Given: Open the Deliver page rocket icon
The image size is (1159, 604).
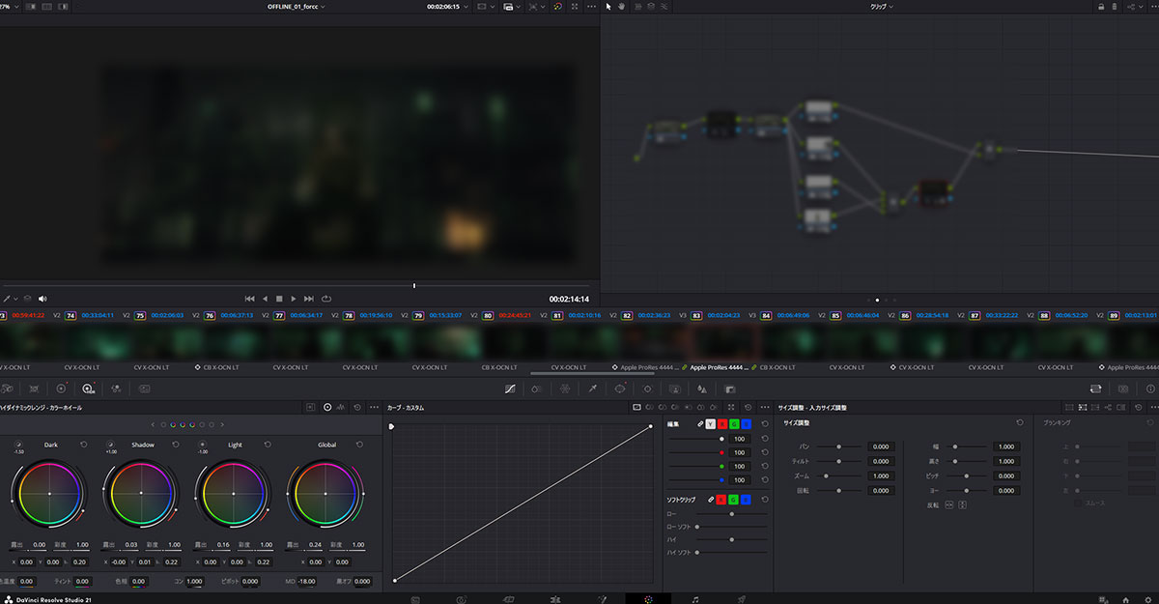Looking at the screenshot, I should pyautogui.click(x=741, y=599).
